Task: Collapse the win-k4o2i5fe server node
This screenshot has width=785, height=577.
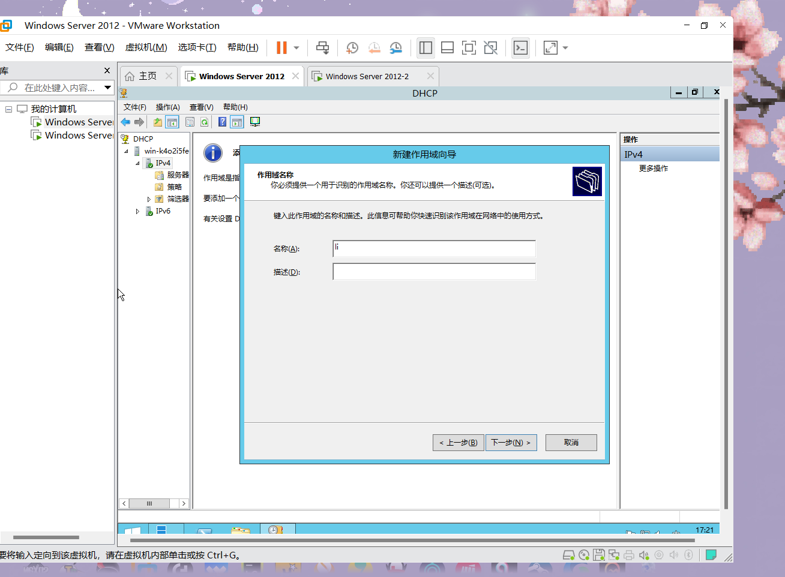Action: [126, 151]
